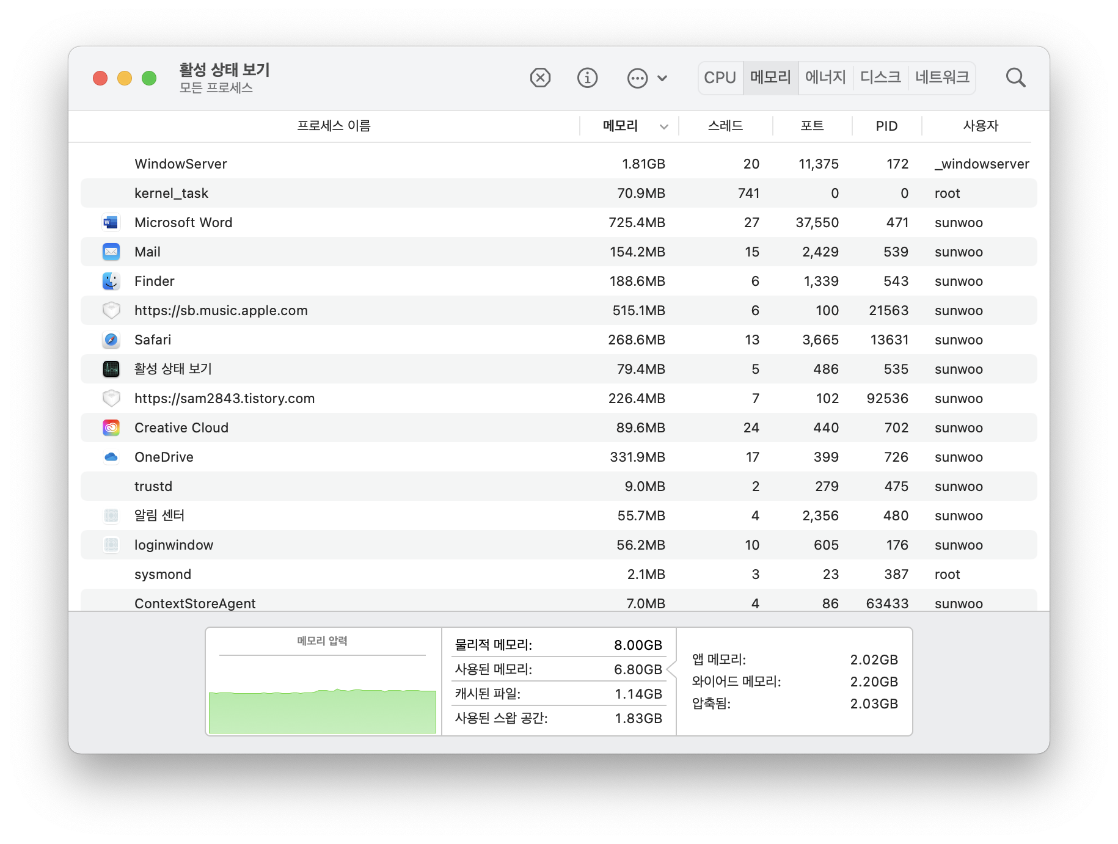
Task: Click the 사용된 메모리 6.80GB entry
Action: pyautogui.click(x=558, y=669)
